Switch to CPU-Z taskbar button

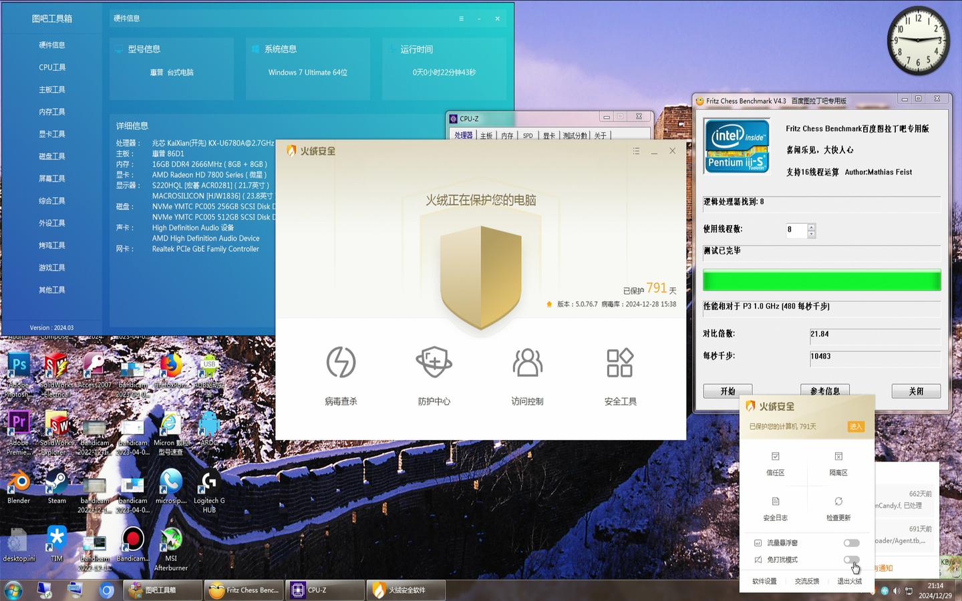coord(325,590)
